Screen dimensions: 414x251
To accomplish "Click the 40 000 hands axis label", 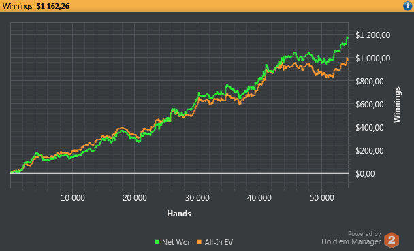I will [259, 198].
